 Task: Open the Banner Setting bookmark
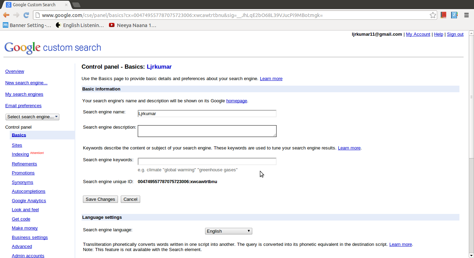click(27, 25)
